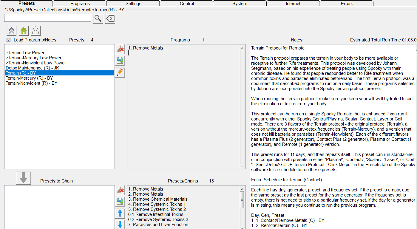This screenshot has width=417, height=229.
Task: Clear the search field with backspace icon
Action: pyautogui.click(x=110, y=18)
